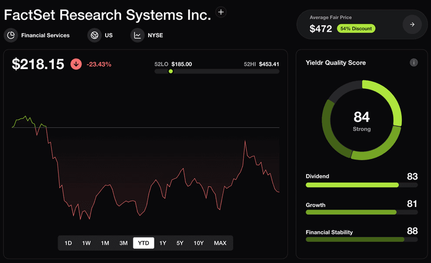Select the YTD chart range
431x263 pixels.
pyautogui.click(x=143, y=243)
